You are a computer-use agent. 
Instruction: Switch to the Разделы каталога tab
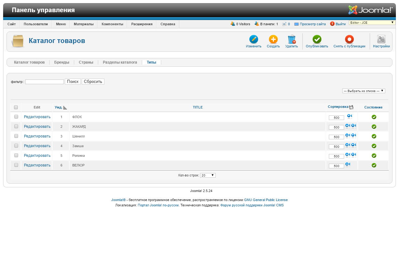[x=120, y=62]
